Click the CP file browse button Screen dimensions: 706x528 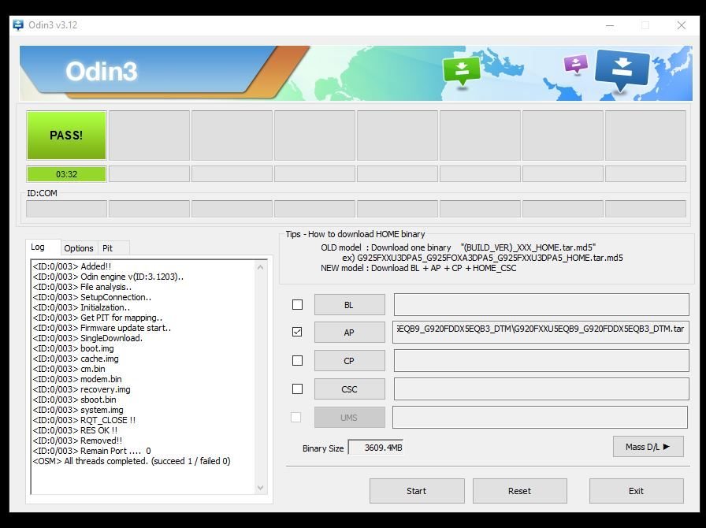click(349, 361)
